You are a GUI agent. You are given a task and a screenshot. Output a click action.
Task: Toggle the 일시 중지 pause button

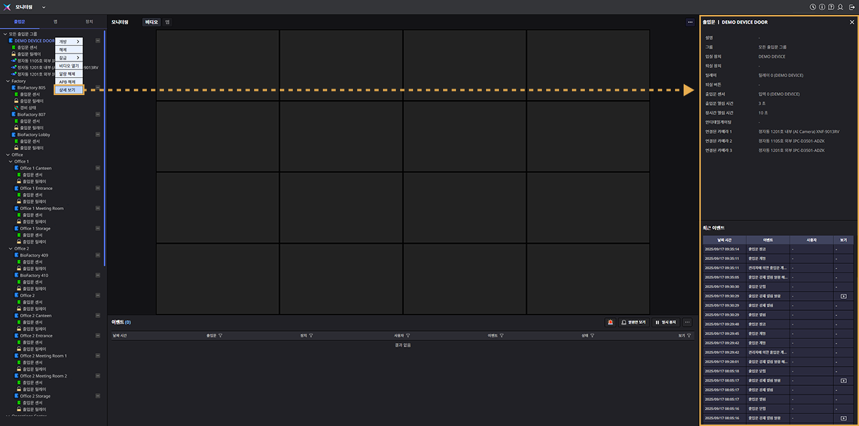666,322
